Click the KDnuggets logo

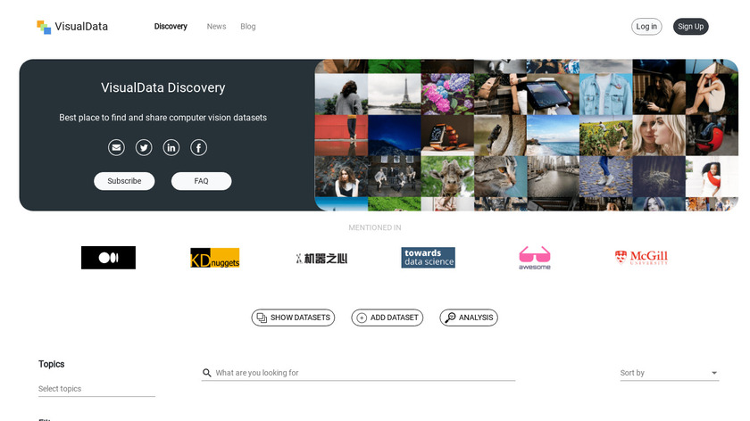[215, 258]
